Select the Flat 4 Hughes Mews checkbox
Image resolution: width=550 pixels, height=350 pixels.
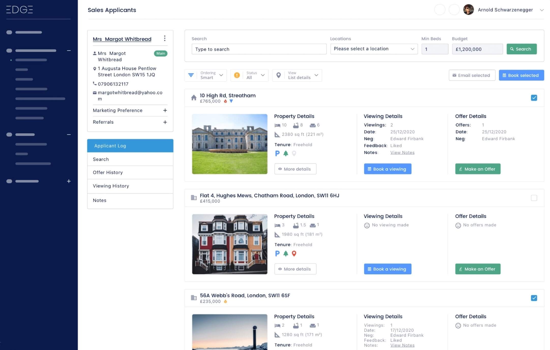click(534, 198)
